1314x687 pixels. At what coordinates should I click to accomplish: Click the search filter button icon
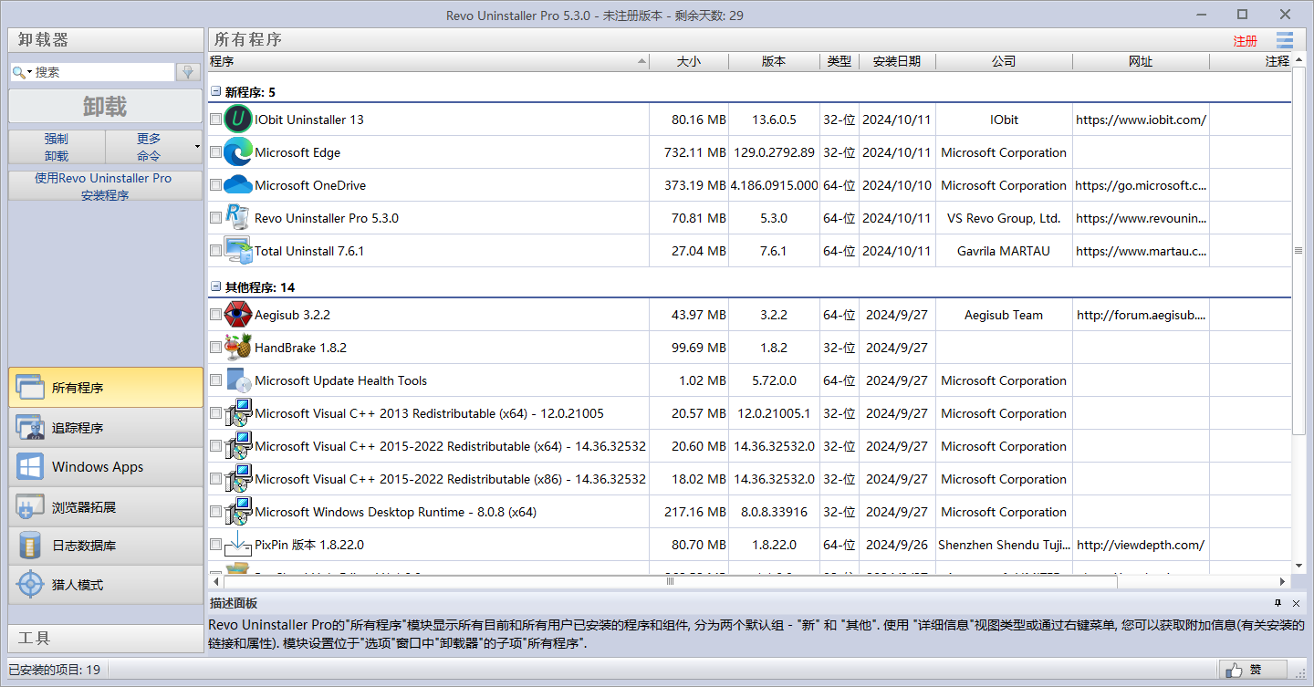point(189,72)
